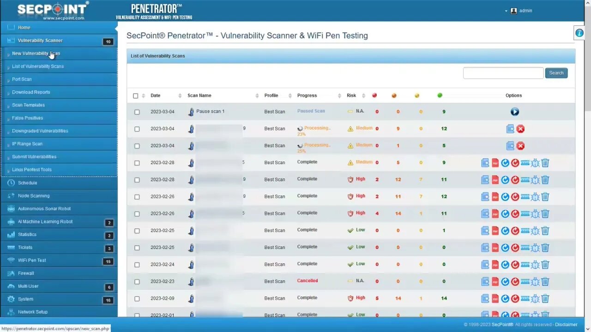591x332 pixels.
Task: Sort by the Risk column header
Action: point(351,95)
